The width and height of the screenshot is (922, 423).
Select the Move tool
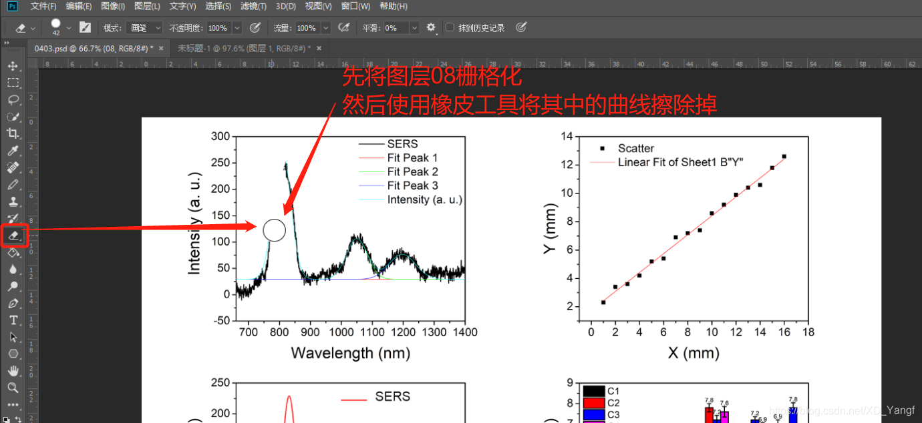point(13,66)
